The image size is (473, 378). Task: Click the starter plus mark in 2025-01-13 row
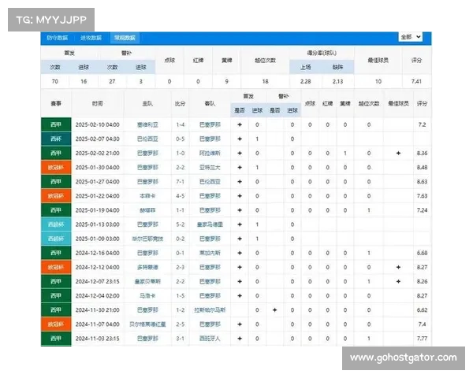click(240, 224)
